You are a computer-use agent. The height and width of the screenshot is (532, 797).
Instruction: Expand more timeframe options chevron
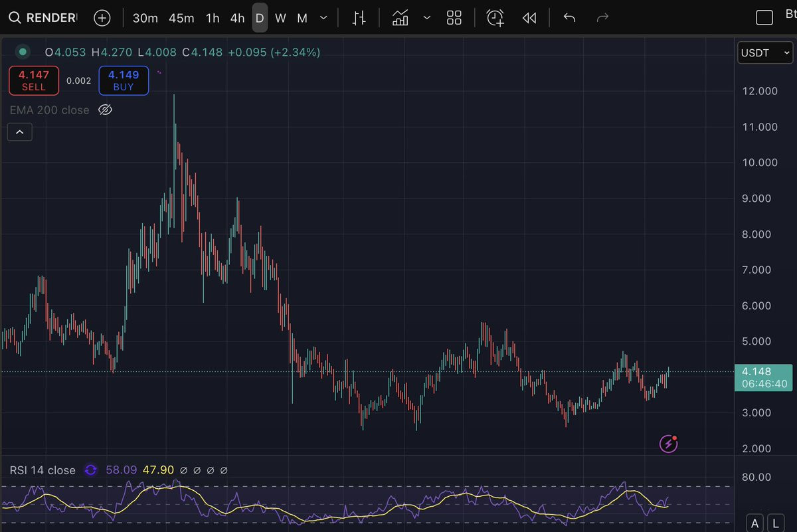point(323,18)
